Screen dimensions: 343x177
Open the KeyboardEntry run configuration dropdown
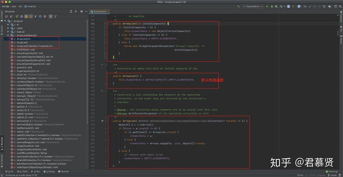253,7
